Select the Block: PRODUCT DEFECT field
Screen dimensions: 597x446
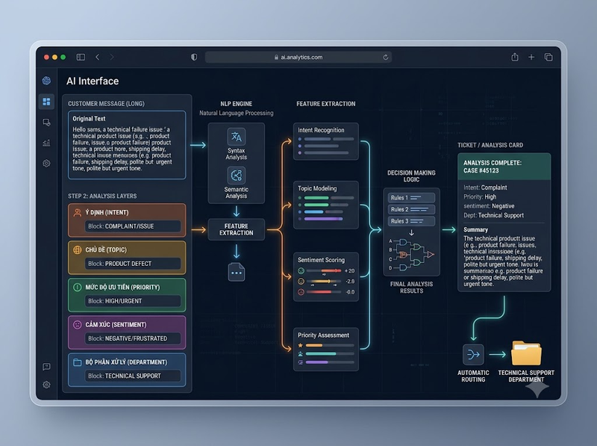pos(133,264)
